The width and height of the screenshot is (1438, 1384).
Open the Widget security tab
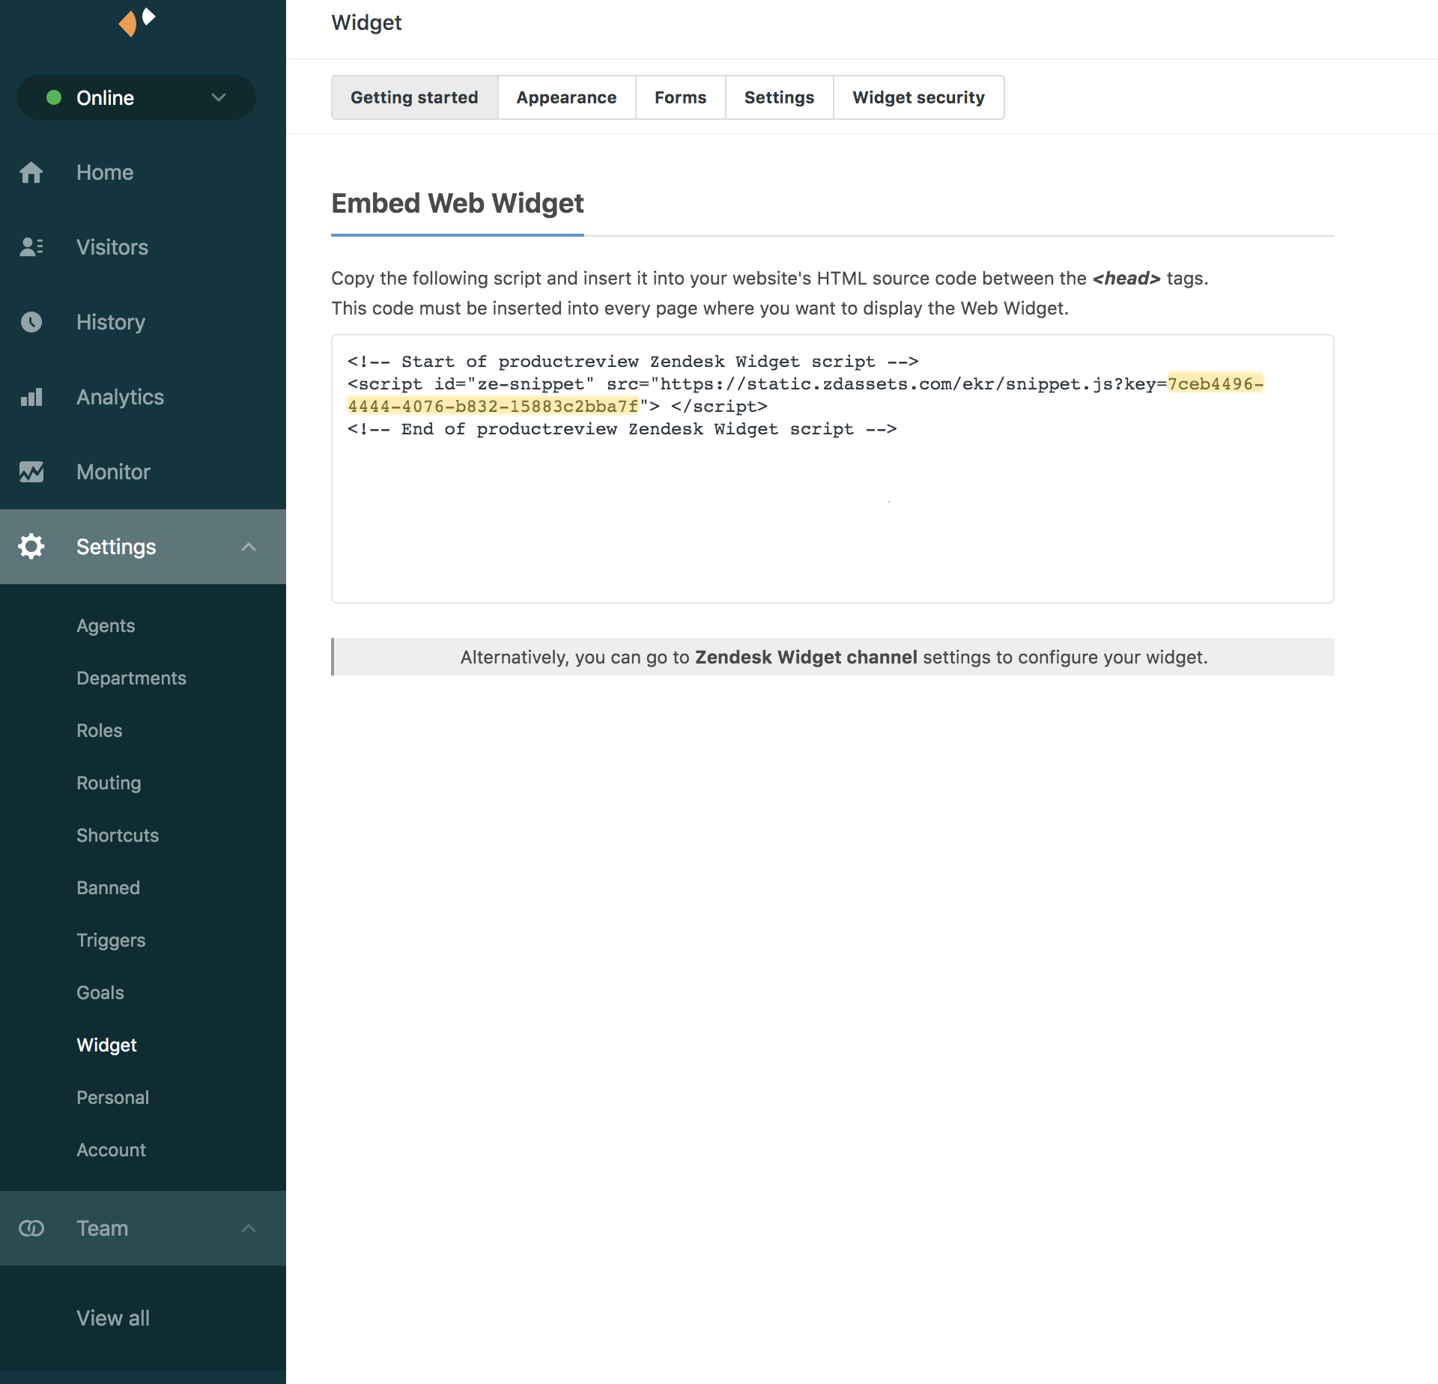[x=918, y=97]
